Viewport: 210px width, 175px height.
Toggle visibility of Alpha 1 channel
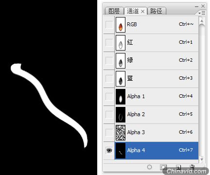[x=109, y=97]
